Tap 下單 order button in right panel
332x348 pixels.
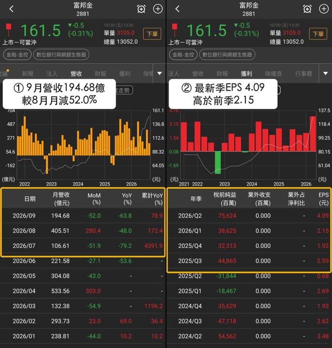coord(318,34)
